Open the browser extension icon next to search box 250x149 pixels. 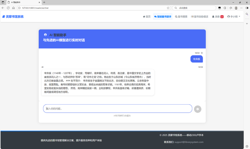(220, 8)
